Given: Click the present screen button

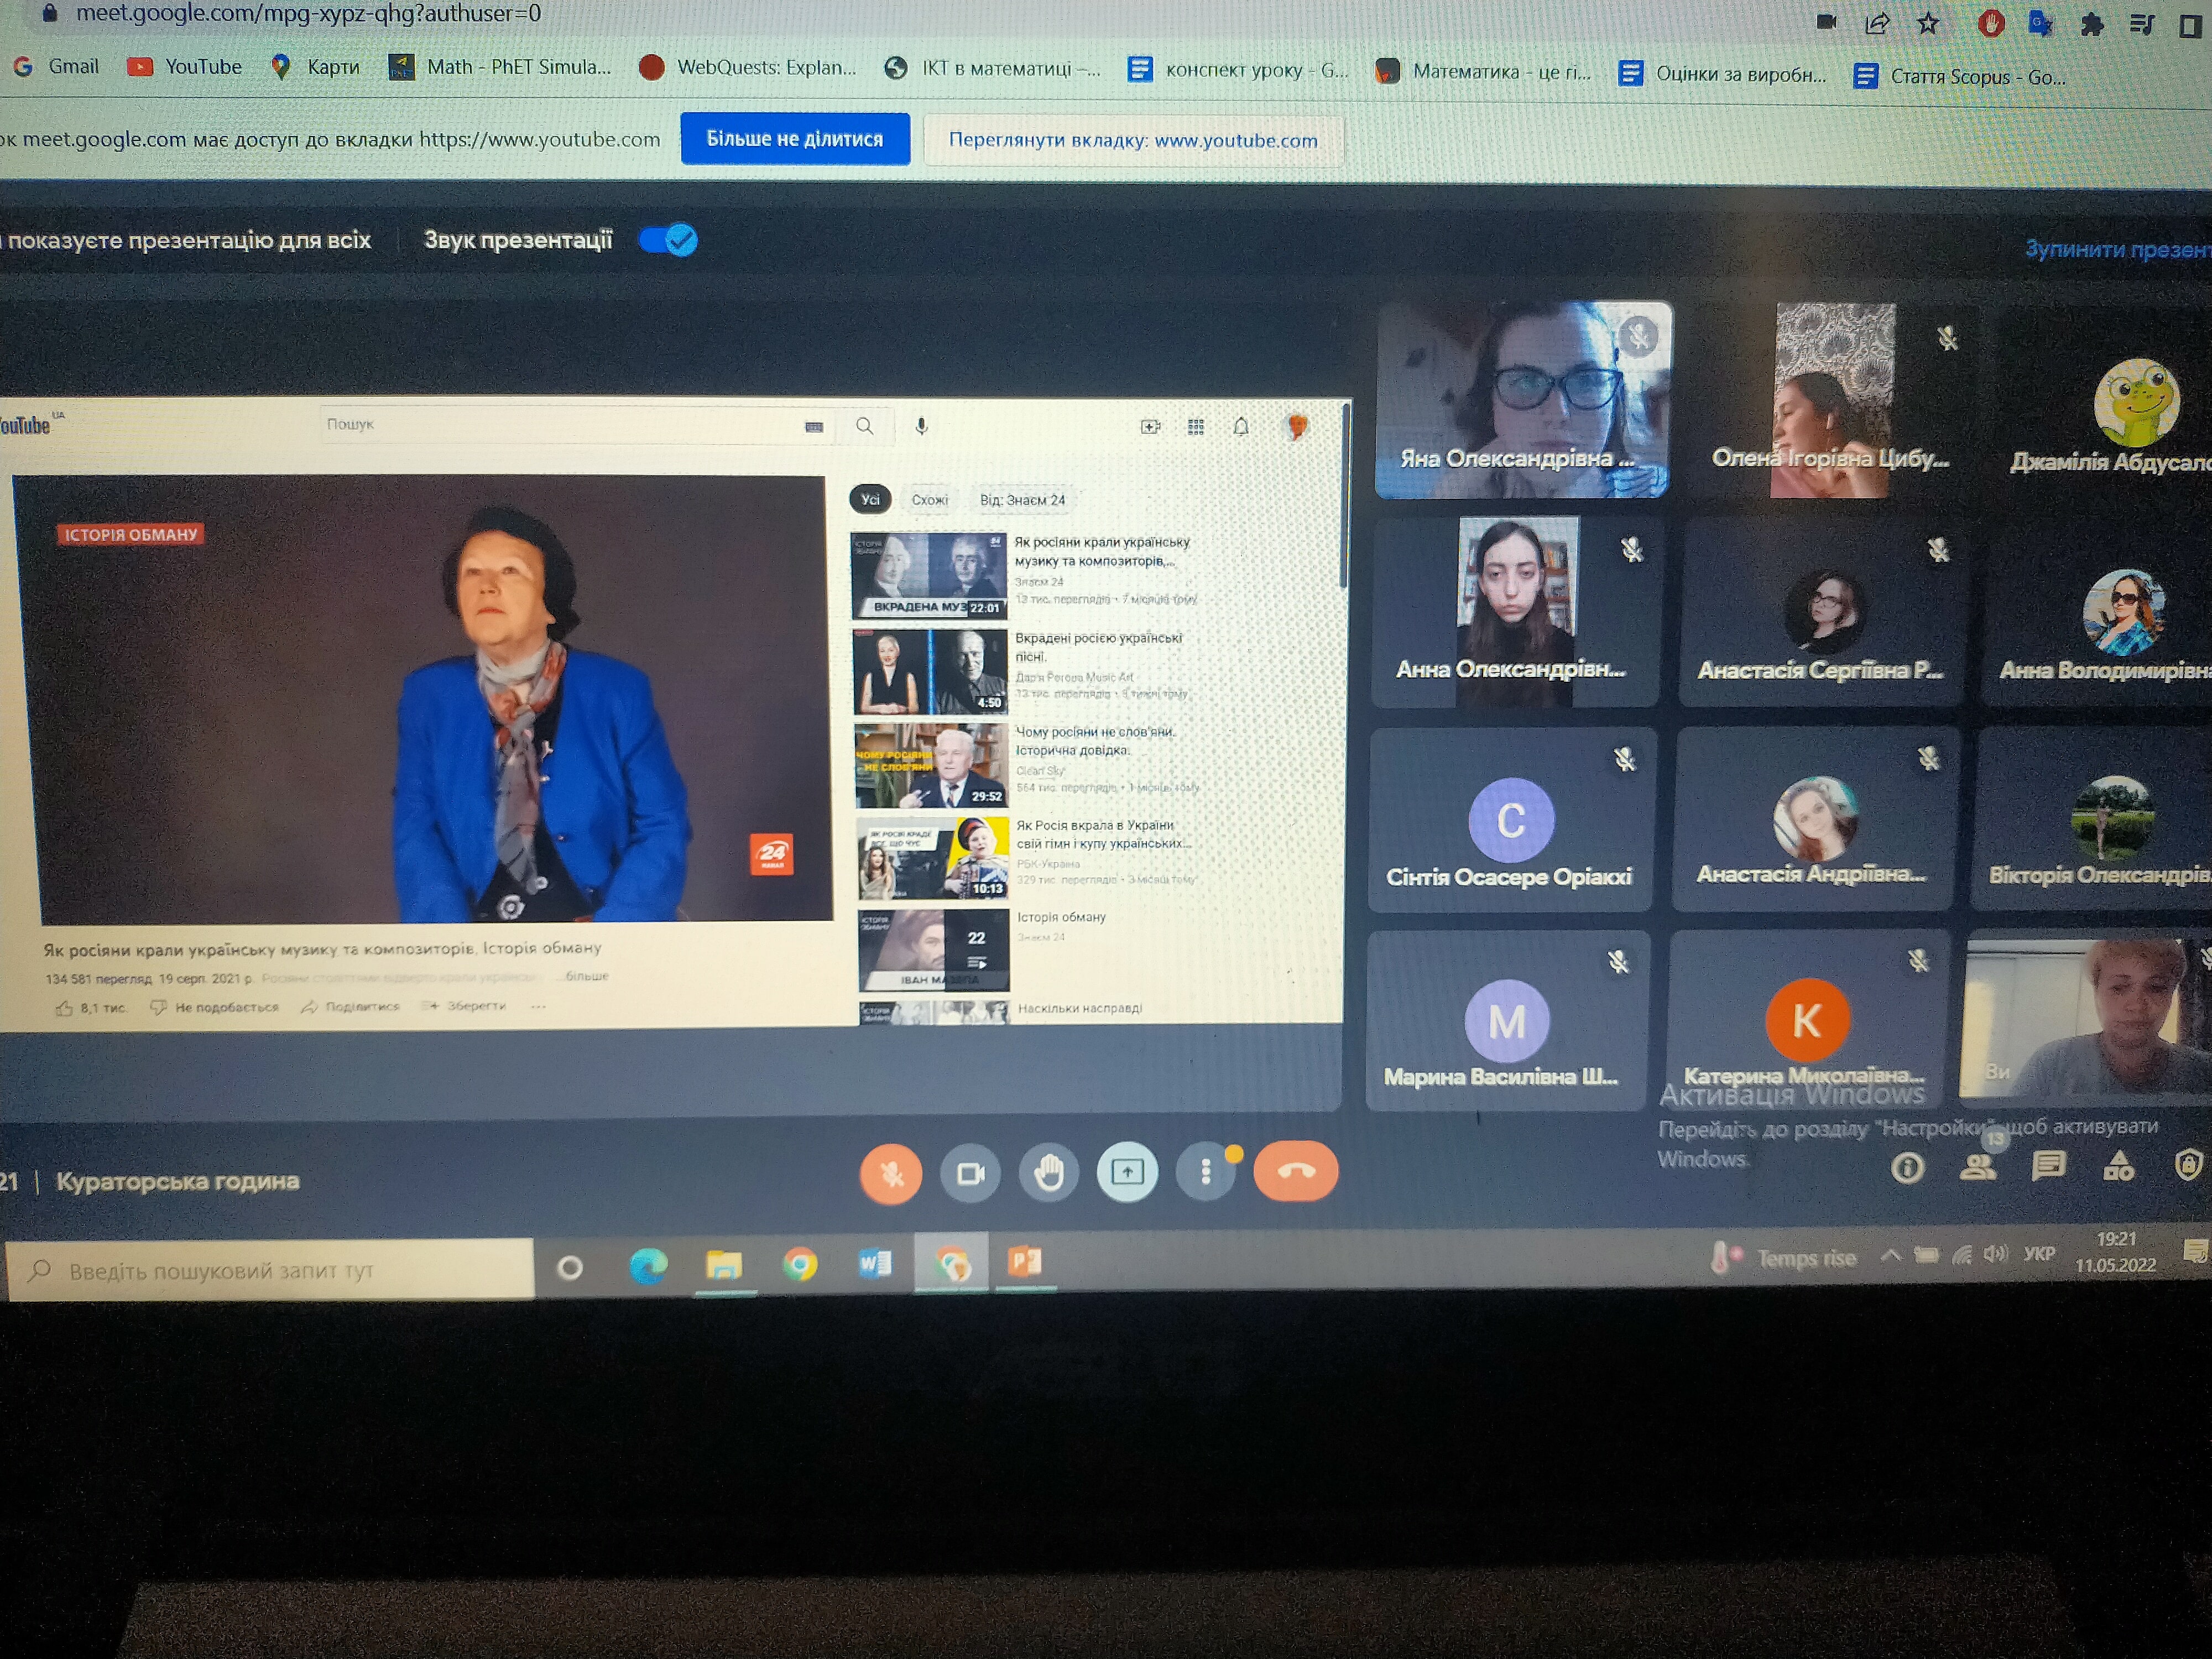Looking at the screenshot, I should pos(1127,1171).
